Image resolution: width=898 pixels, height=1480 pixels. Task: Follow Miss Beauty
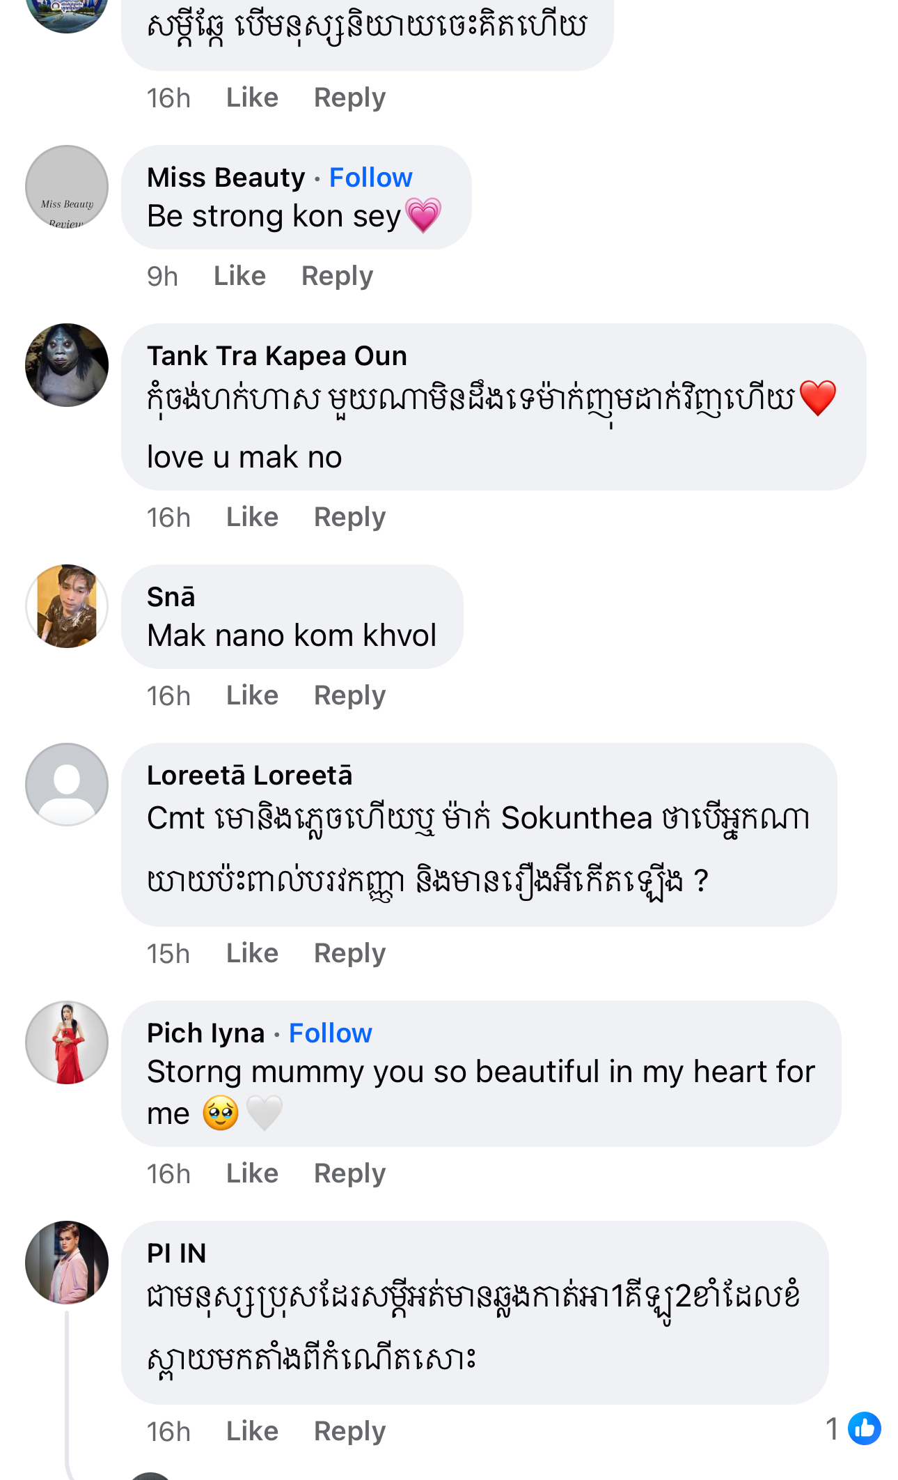370,178
